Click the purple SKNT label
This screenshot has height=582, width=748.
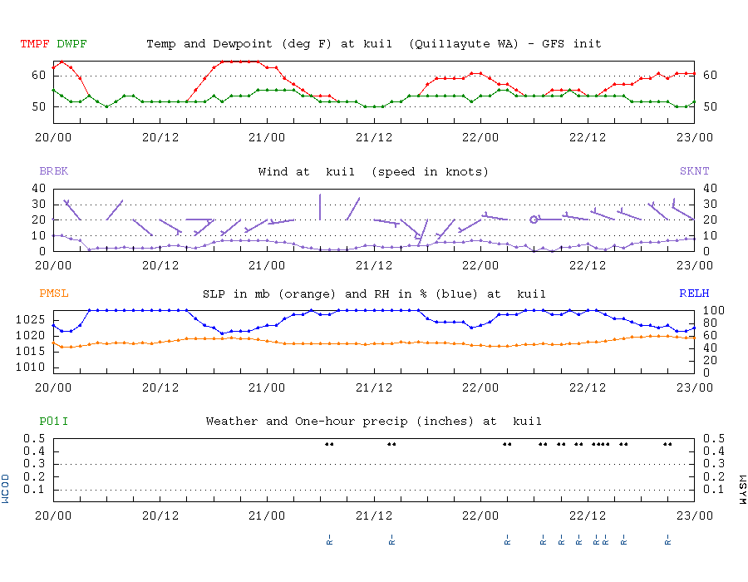coord(694,171)
